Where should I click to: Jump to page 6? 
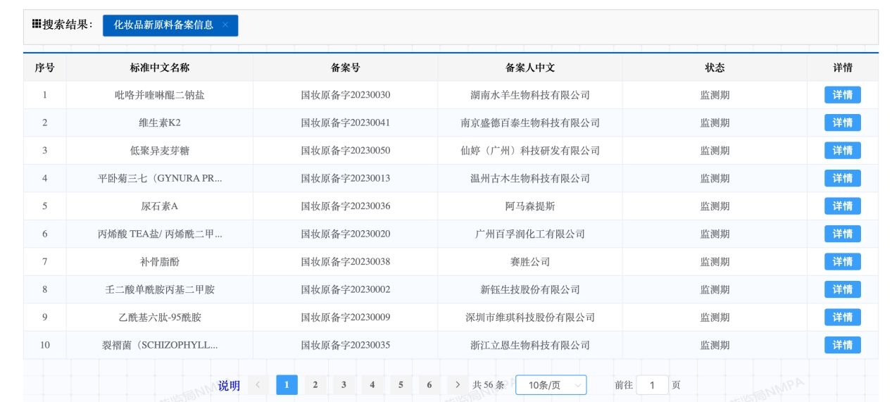click(429, 385)
